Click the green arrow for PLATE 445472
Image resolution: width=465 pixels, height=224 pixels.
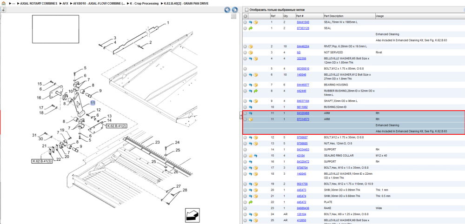[250, 202]
